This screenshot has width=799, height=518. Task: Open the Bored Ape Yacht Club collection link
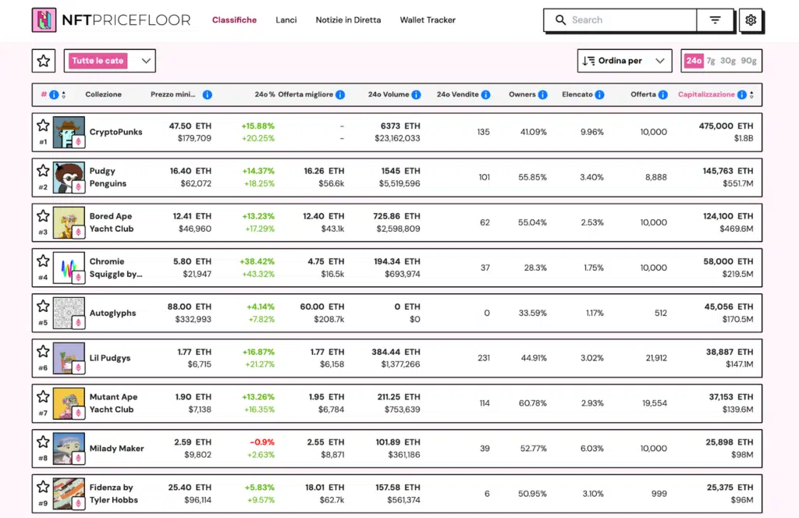(x=112, y=222)
